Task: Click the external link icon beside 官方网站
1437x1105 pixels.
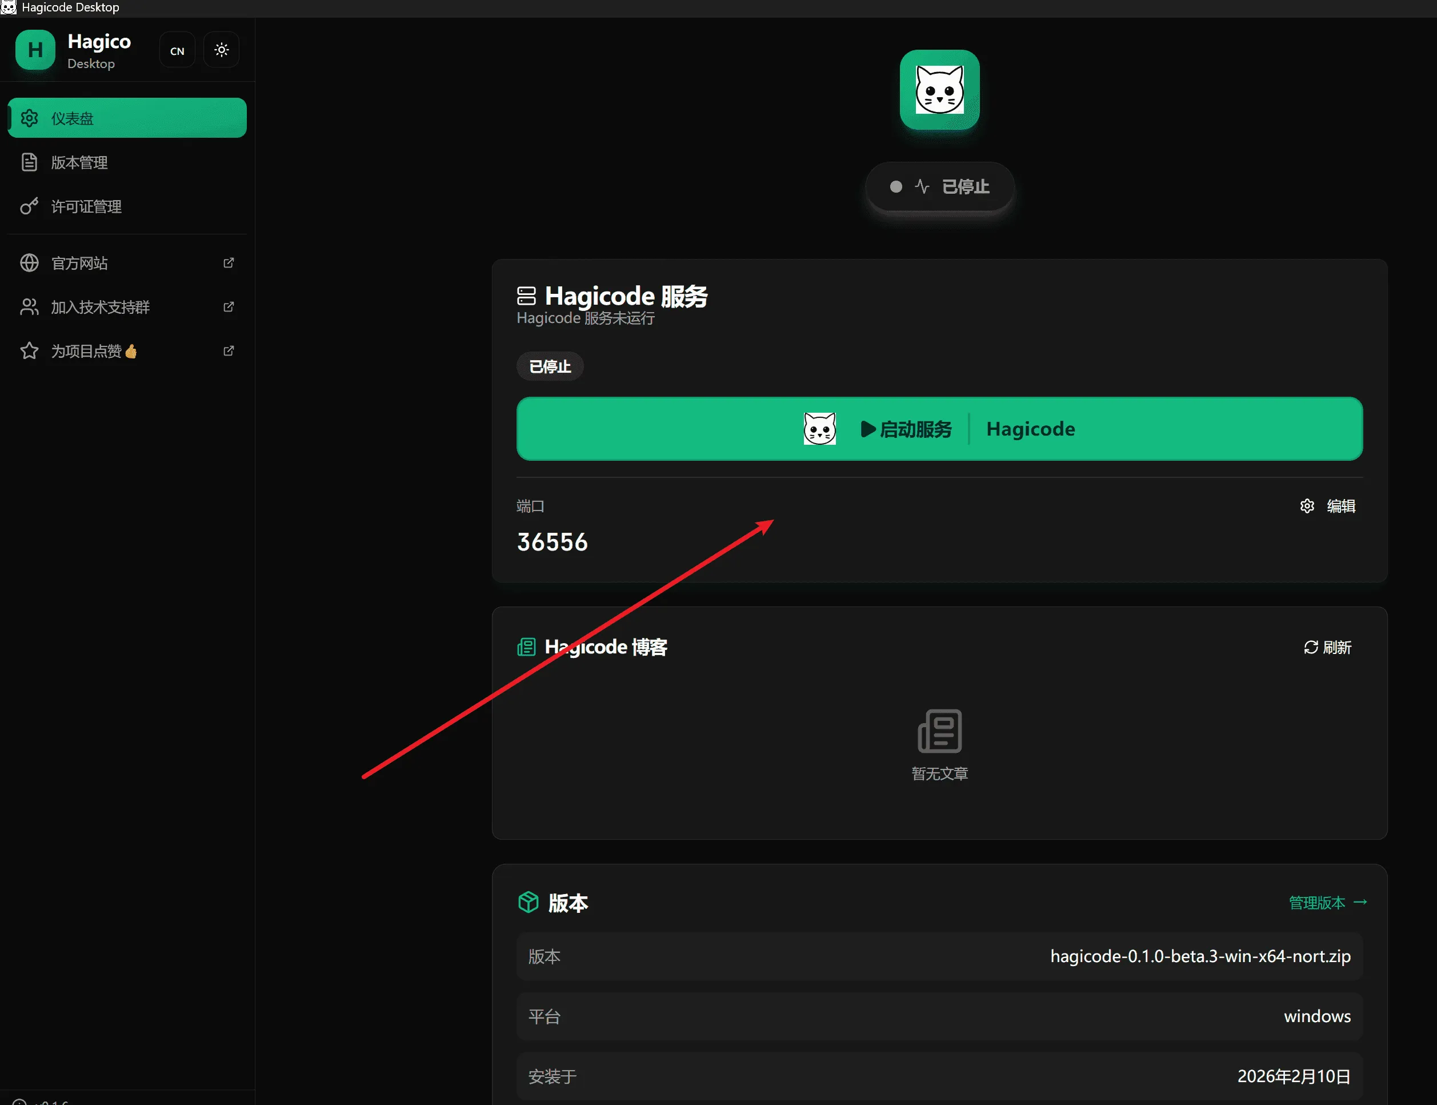Action: click(228, 263)
